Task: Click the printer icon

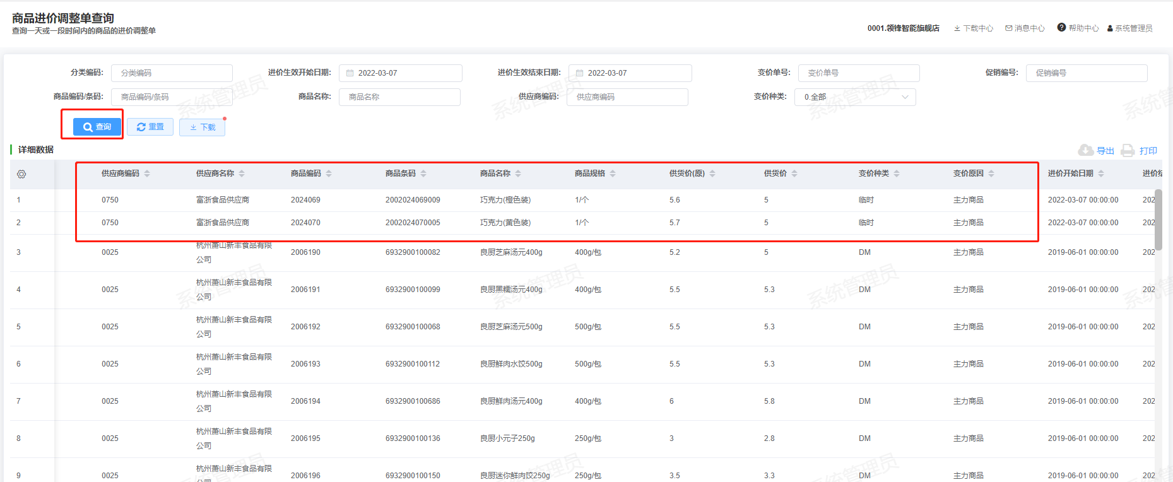Action: click(1128, 151)
